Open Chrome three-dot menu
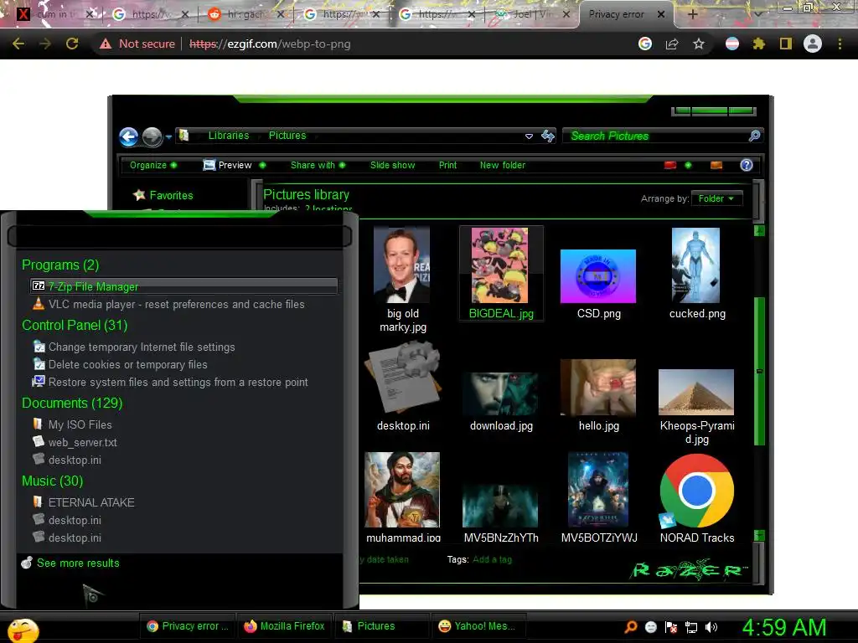858x643 pixels. coord(840,44)
